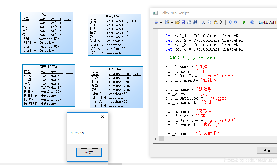Viewport: 277px width, 165px height.
Task: Click the 'Set col_1' script line
Action: pyautogui.click(x=204, y=36)
